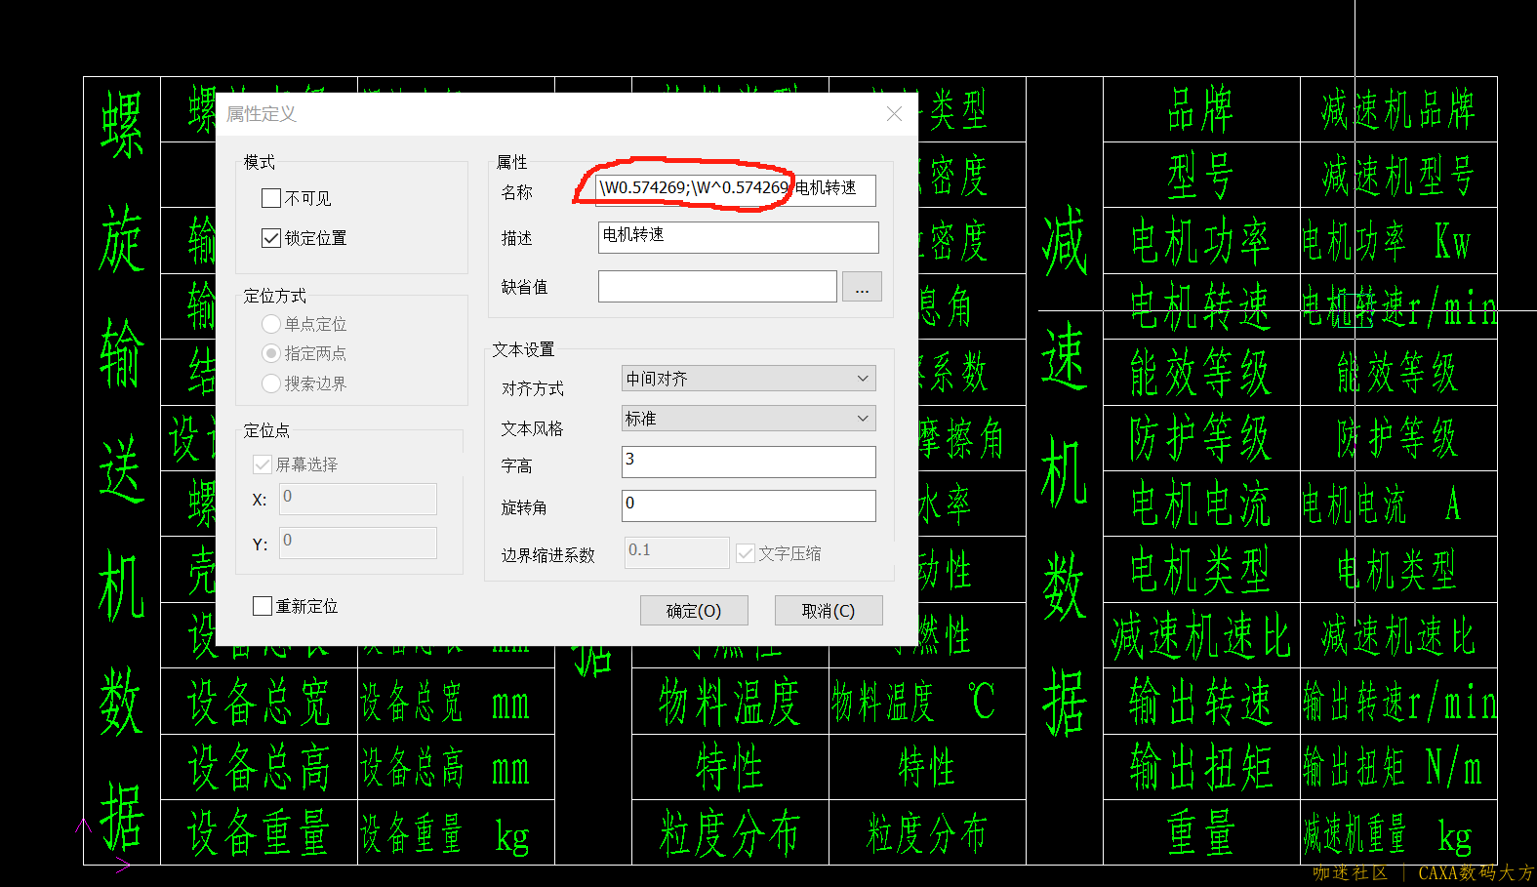
Task: Toggle the 文字压缩 checkbox
Action: click(x=746, y=553)
